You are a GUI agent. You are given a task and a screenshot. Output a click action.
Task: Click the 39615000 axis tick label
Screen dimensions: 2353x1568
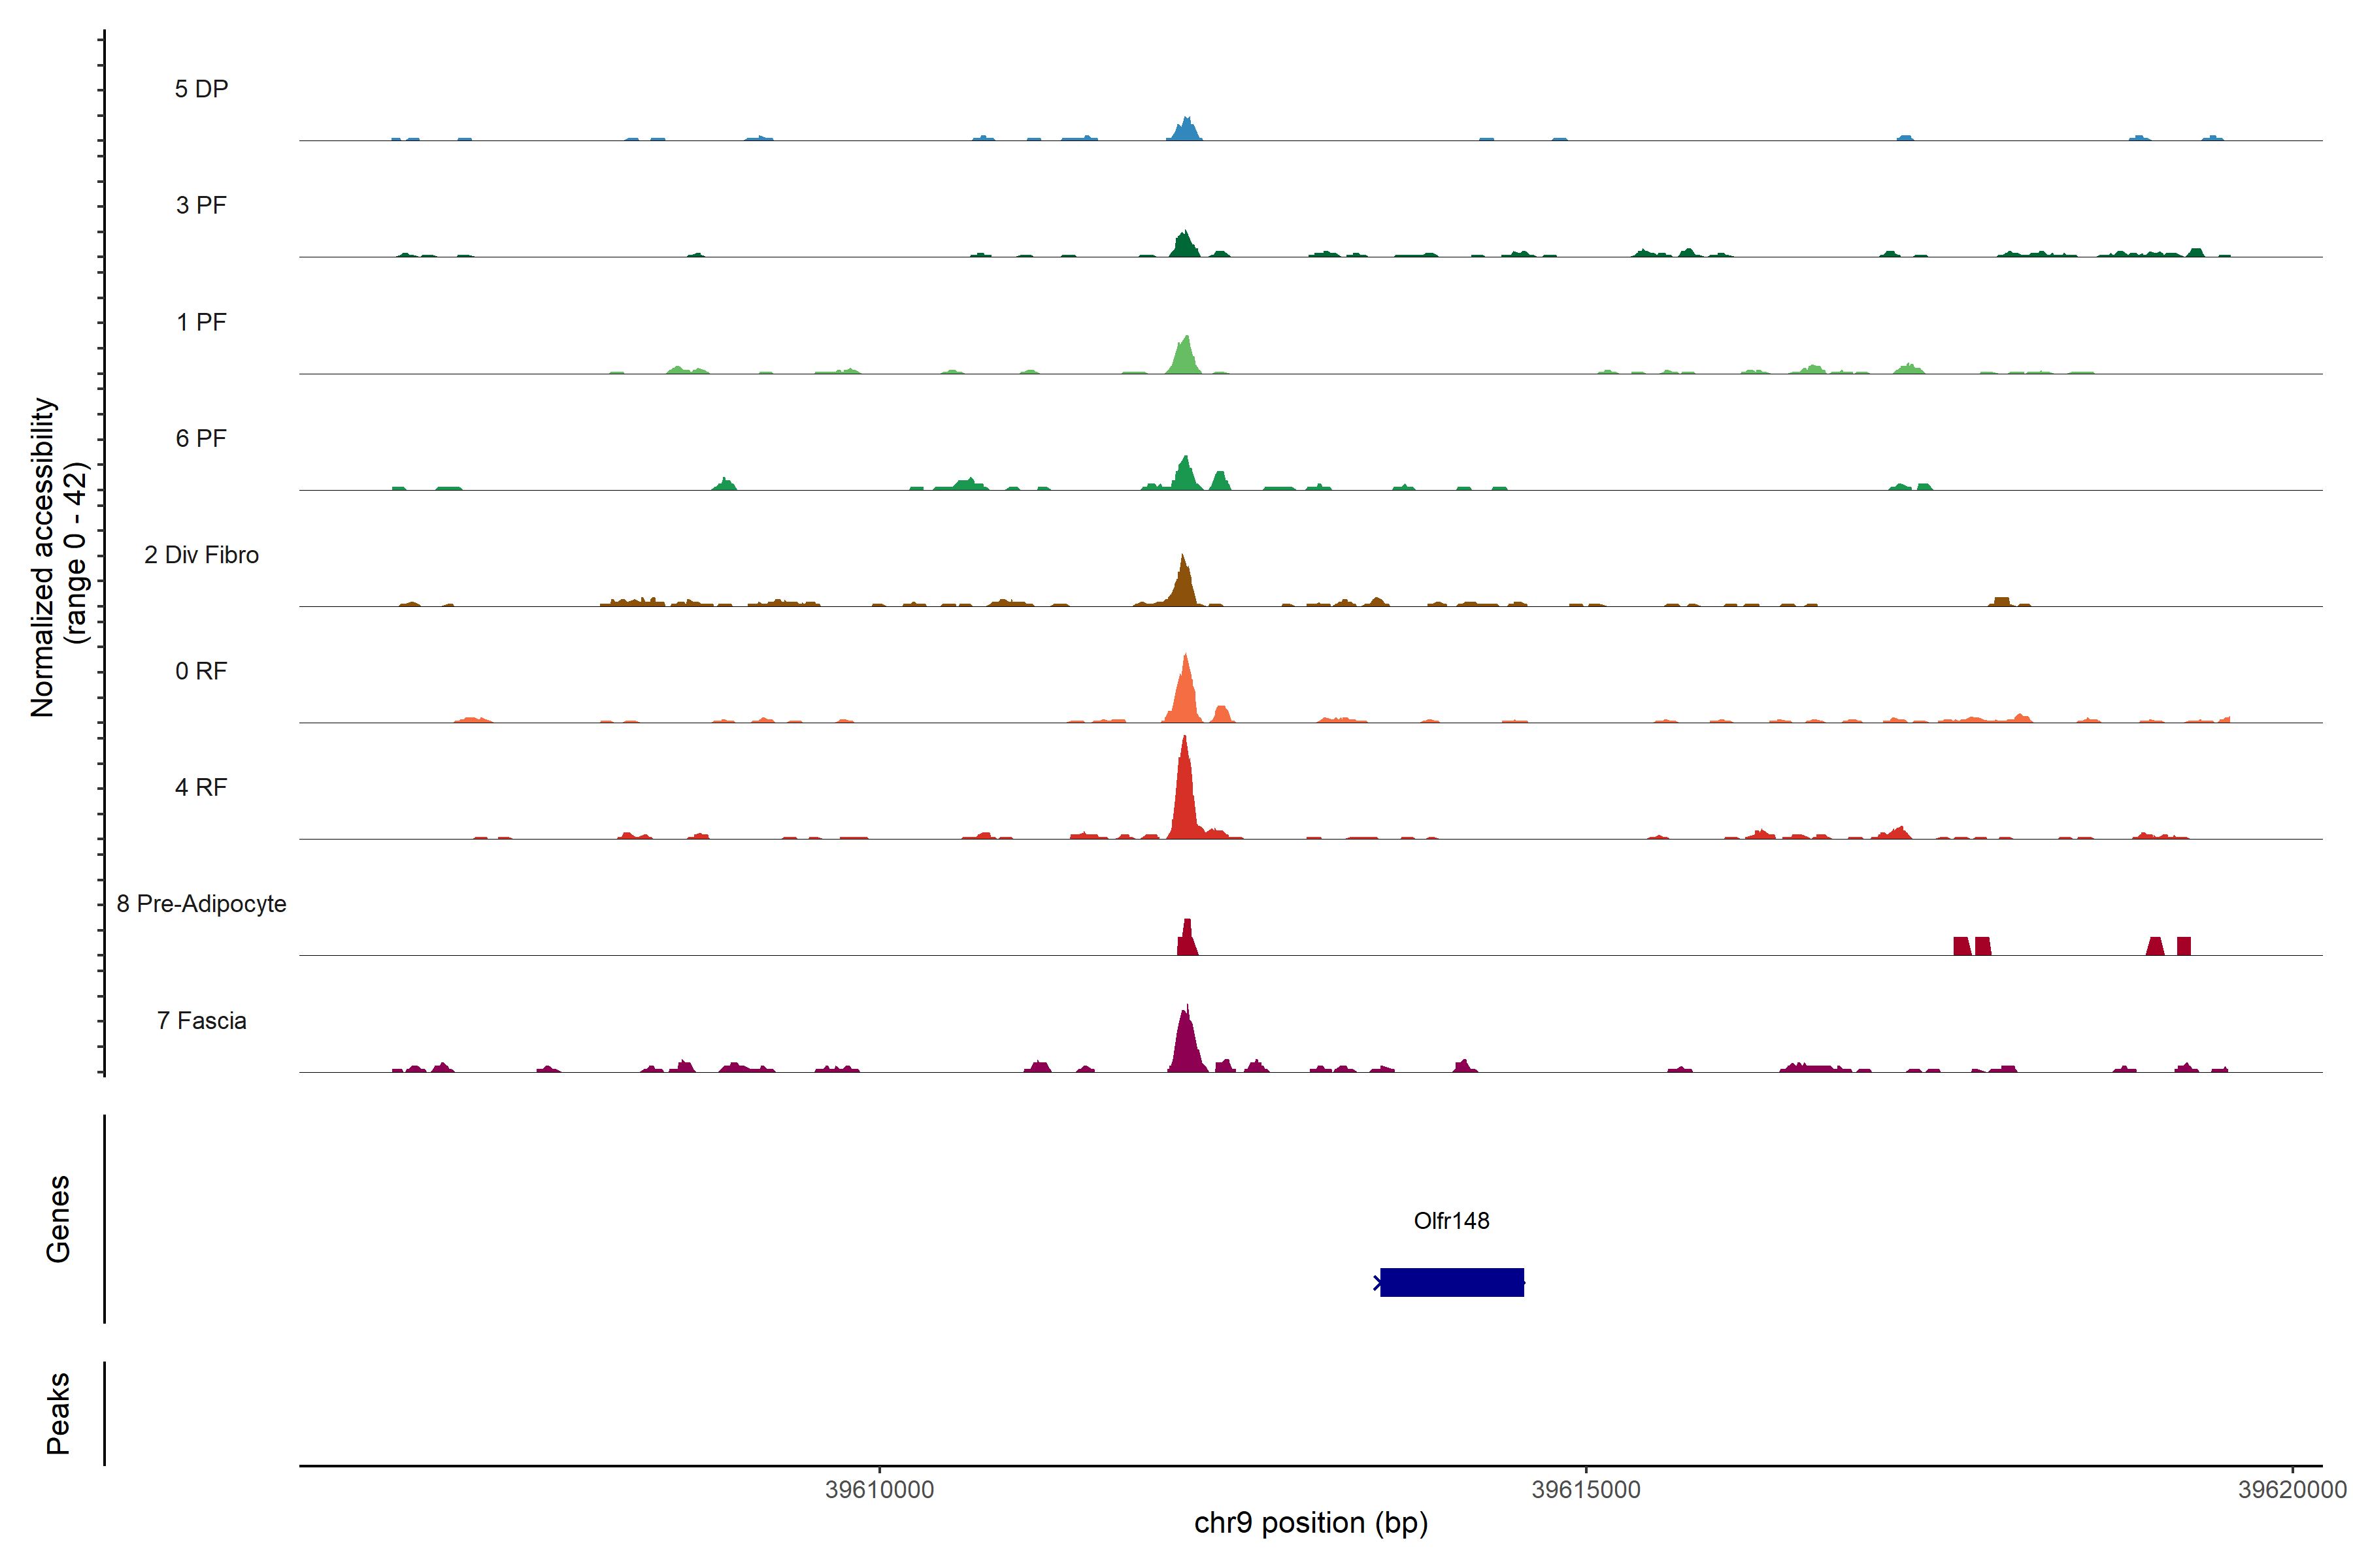pyautogui.click(x=1586, y=1489)
